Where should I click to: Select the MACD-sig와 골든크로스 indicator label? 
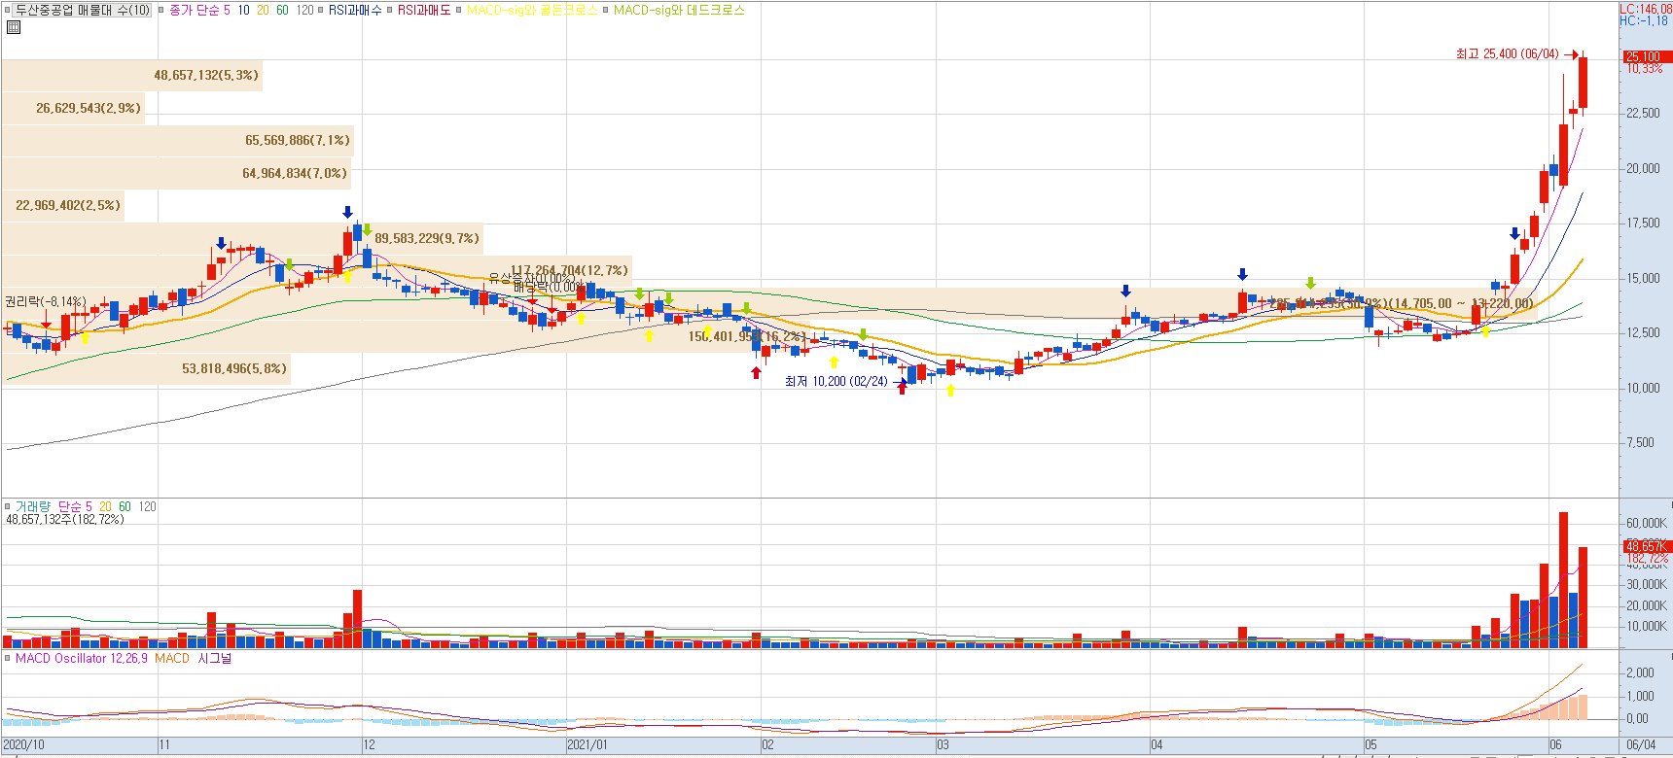click(532, 10)
